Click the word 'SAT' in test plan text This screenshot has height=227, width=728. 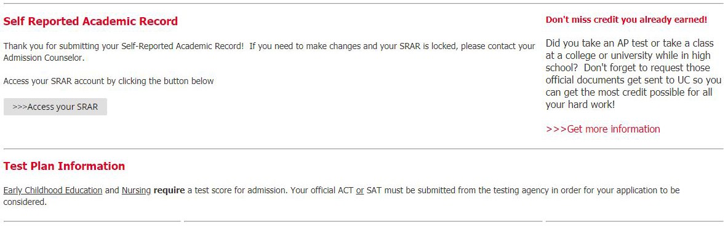coord(374,190)
